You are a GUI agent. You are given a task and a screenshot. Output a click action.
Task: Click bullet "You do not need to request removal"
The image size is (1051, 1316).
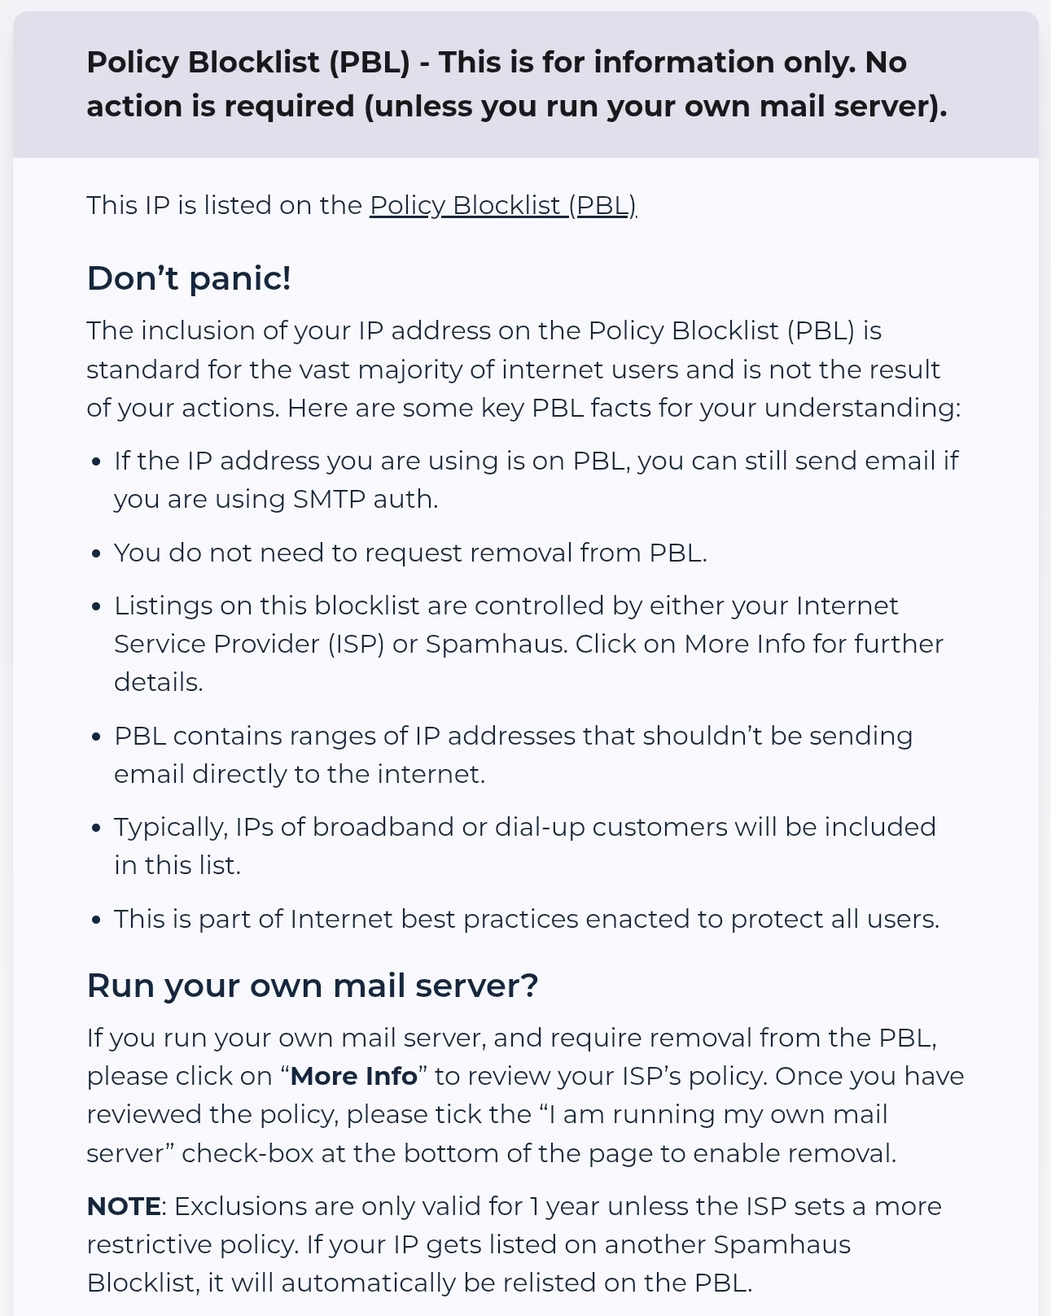[x=410, y=553]
